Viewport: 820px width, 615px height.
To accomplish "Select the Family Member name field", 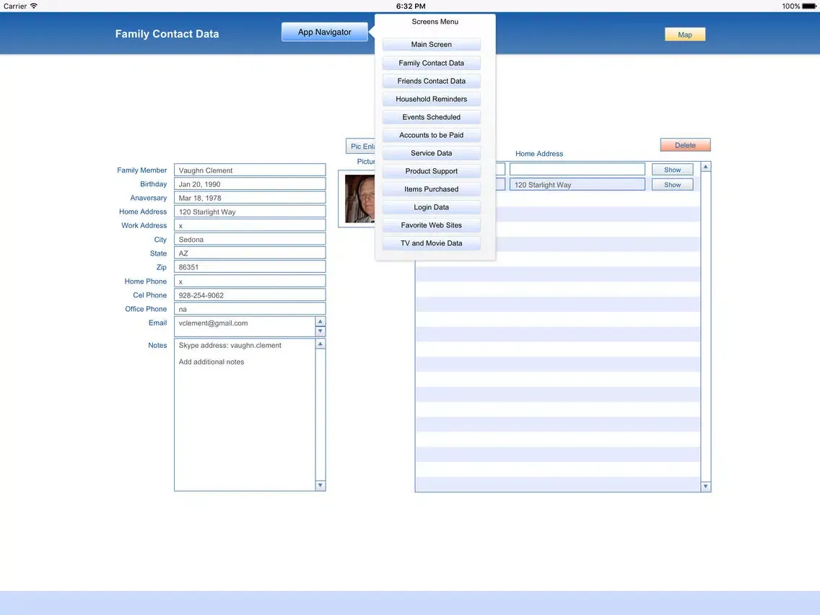I will [x=250, y=170].
